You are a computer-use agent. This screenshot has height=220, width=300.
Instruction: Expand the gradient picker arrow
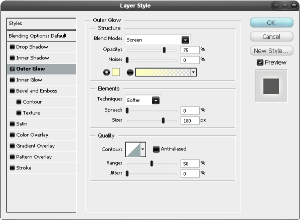coord(194,72)
